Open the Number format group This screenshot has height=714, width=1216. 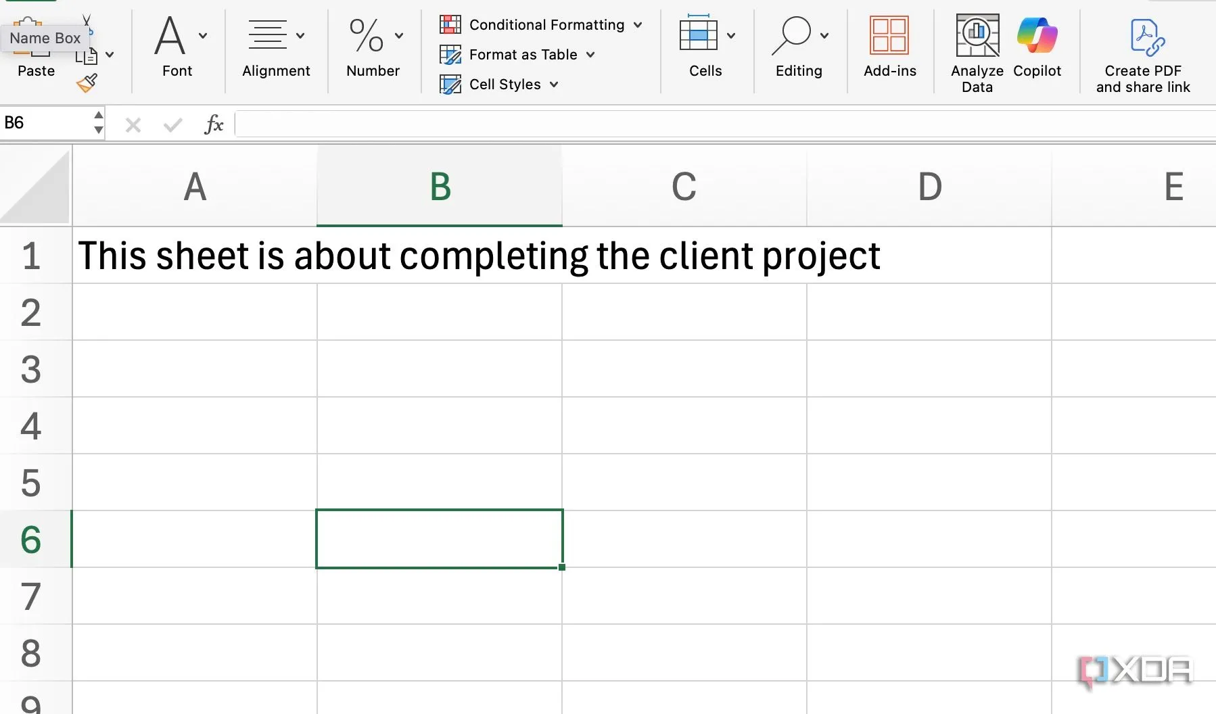coord(373,47)
